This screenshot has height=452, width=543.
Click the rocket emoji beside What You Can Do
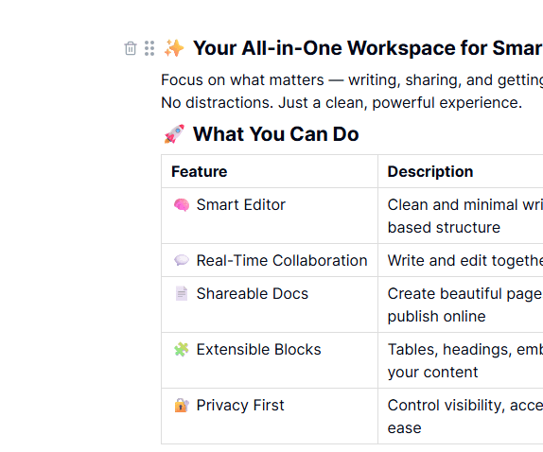coord(174,134)
